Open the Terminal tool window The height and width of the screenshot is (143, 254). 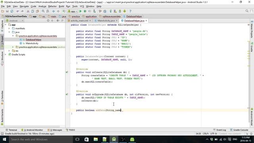[x=11, y=130]
